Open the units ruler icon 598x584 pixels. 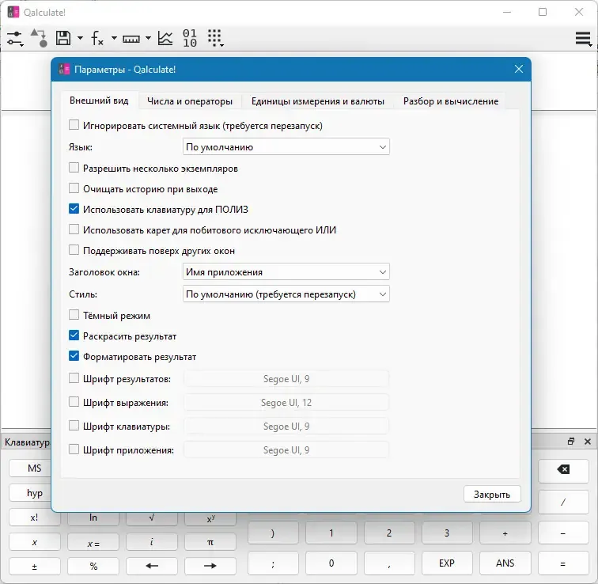131,39
